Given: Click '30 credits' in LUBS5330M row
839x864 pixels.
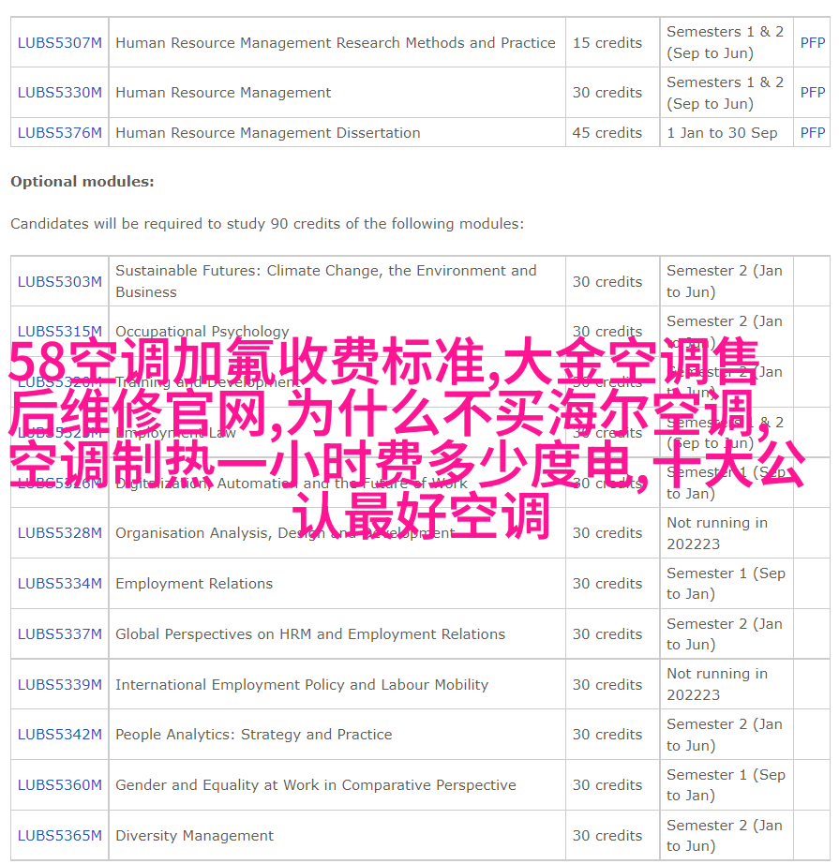Looking at the screenshot, I should 607,93.
